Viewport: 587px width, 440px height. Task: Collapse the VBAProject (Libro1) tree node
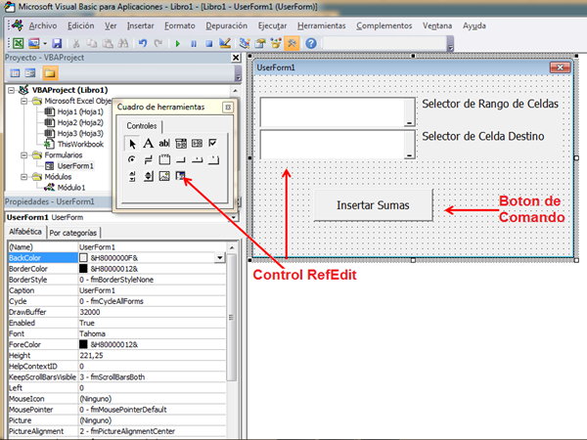tap(11, 88)
